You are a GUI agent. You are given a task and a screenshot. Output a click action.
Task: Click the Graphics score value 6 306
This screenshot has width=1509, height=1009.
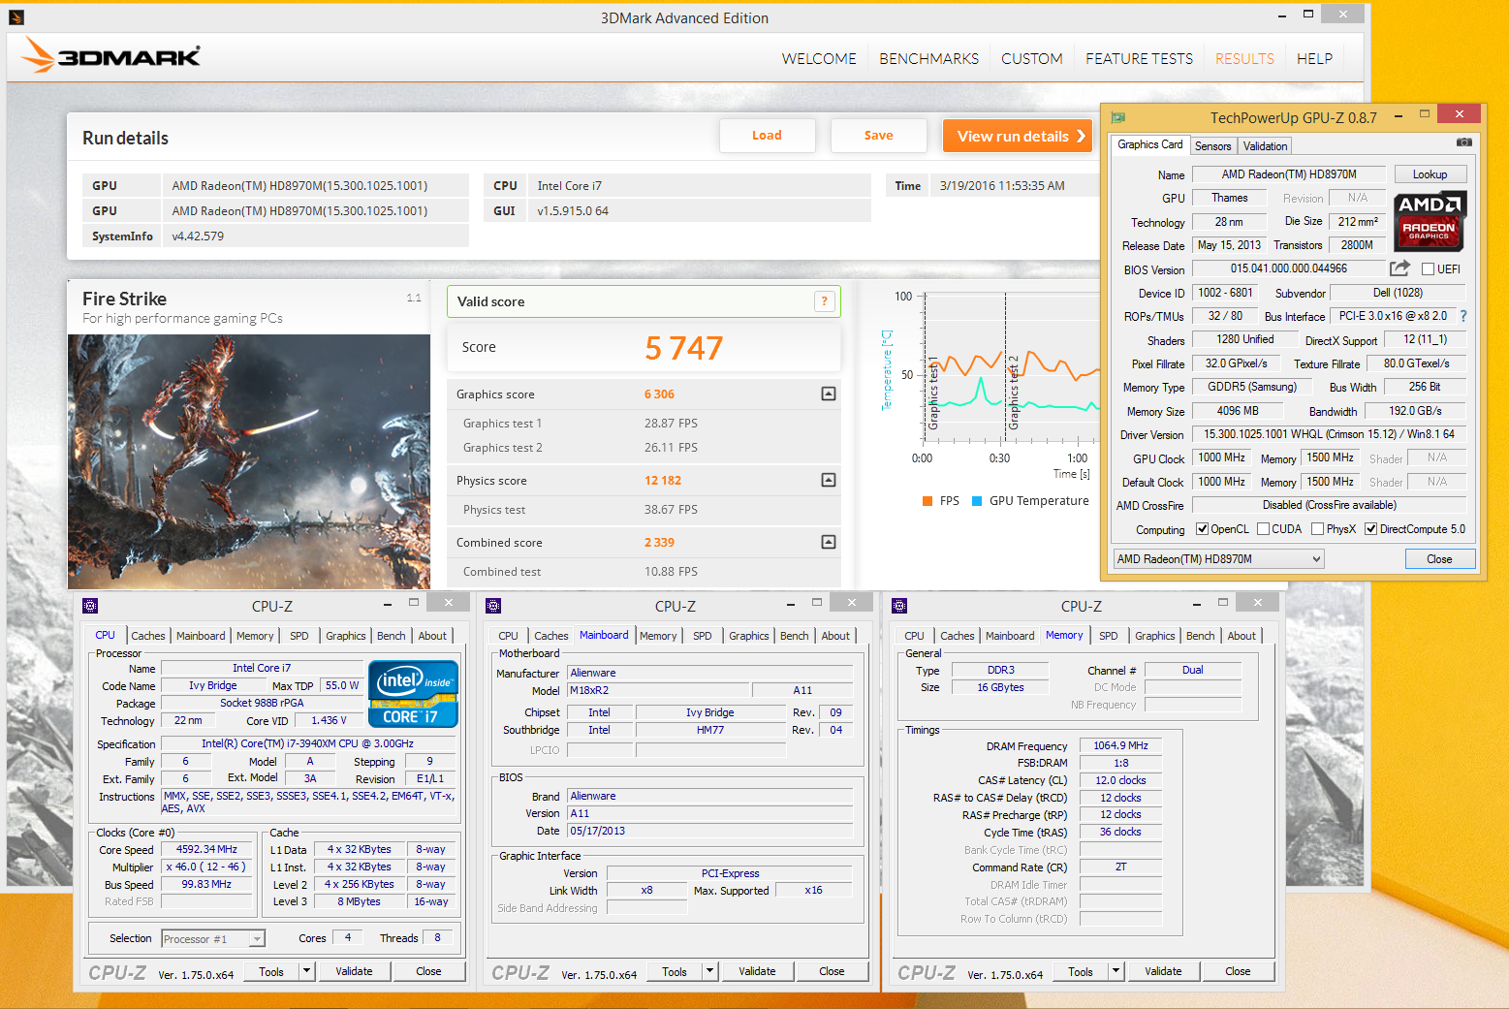pyautogui.click(x=659, y=394)
